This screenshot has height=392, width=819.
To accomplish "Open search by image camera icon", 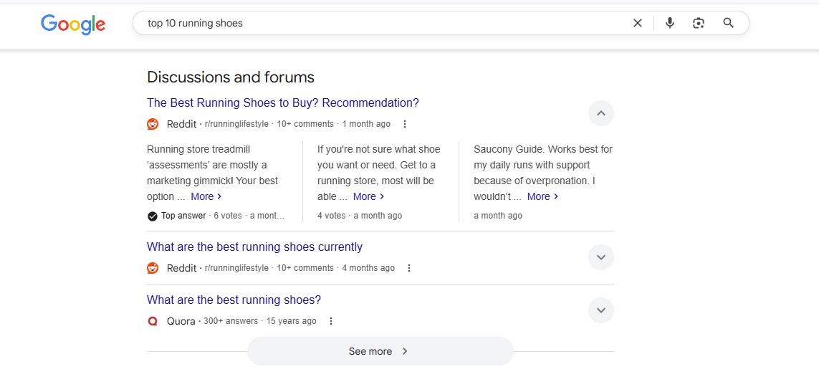I will click(x=699, y=23).
